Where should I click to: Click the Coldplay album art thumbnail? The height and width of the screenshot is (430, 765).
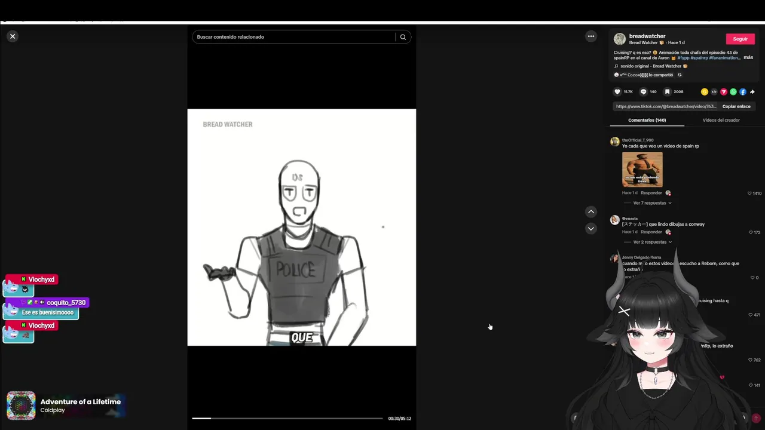[21, 406]
